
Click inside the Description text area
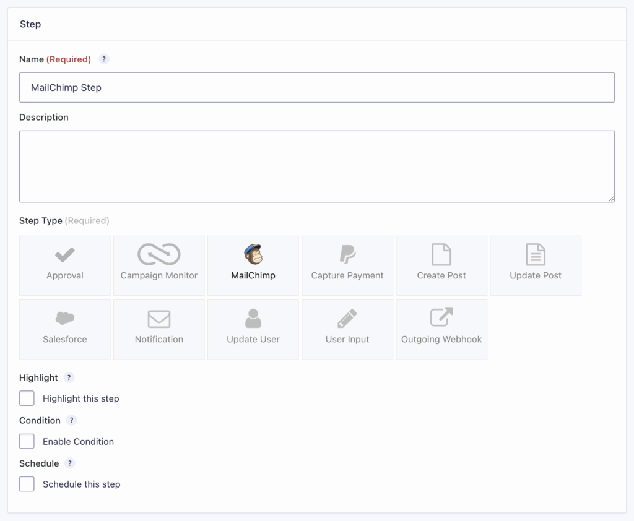(x=317, y=166)
